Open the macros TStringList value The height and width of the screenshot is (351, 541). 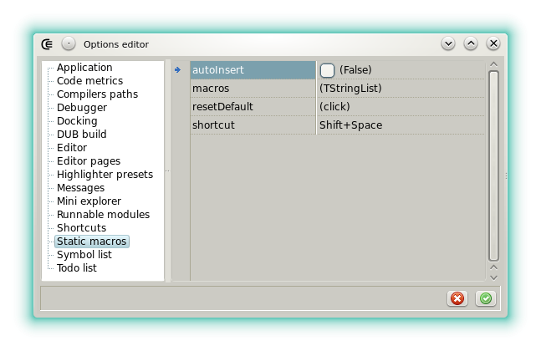(400, 89)
